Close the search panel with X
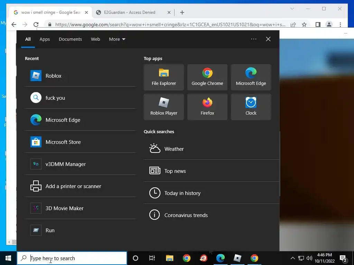The image size is (354, 265). [268, 39]
